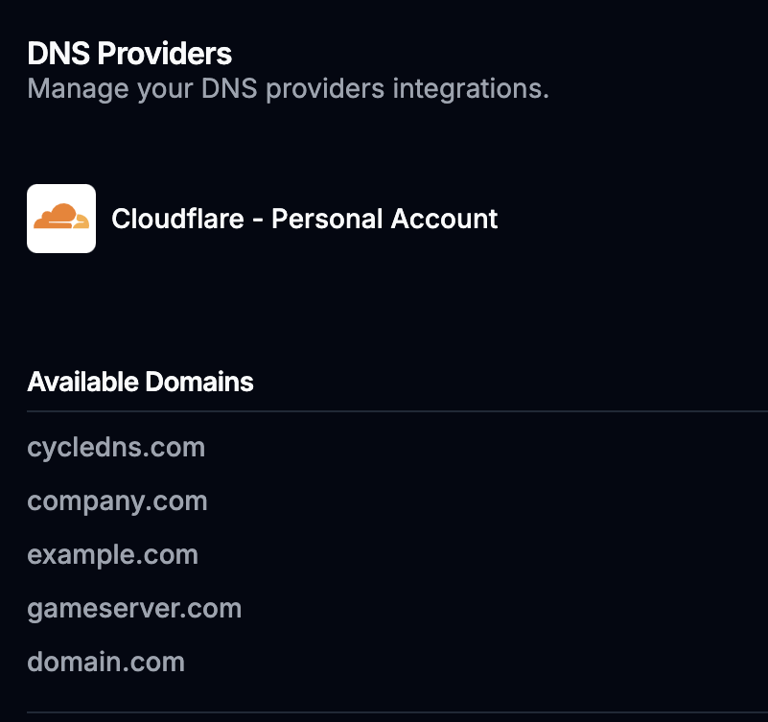Click the word Available in the section header
This screenshot has height=722, width=768.
point(82,382)
